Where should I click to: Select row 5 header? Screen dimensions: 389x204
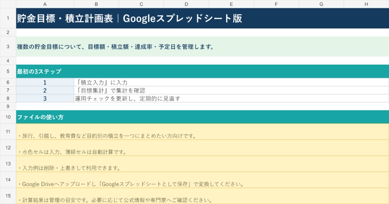click(8, 71)
